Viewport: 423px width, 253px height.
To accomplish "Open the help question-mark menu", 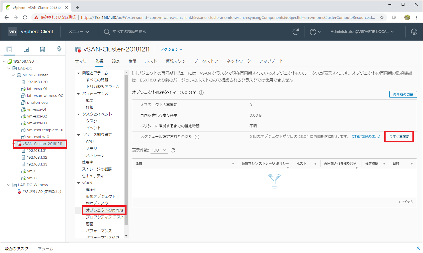I will tap(315, 32).
